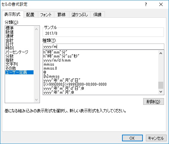Select 分数 category
Image resolution: width=169 pixels, height=144 pixels.
(19, 56)
